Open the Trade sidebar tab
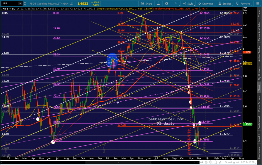The height and width of the screenshot is (165, 262). pyautogui.click(x=259, y=14)
